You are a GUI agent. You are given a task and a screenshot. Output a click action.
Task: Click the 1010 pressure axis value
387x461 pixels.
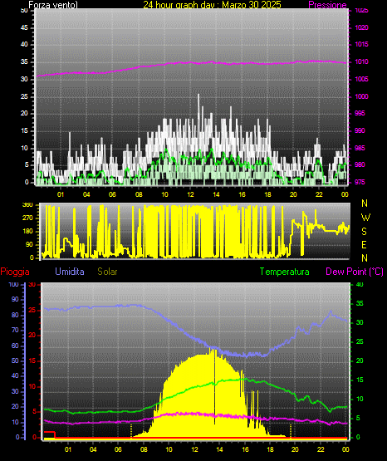(361, 61)
